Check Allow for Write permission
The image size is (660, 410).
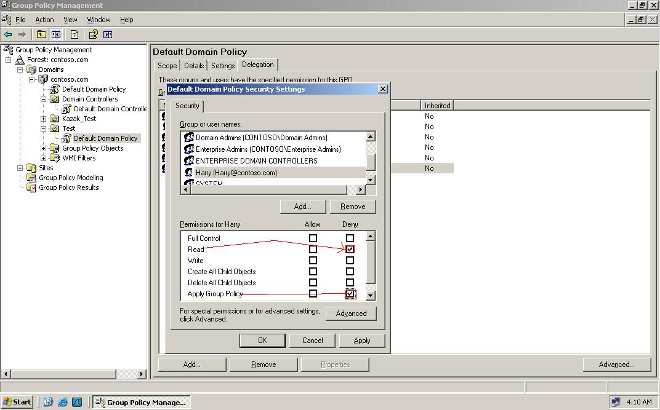tap(313, 261)
